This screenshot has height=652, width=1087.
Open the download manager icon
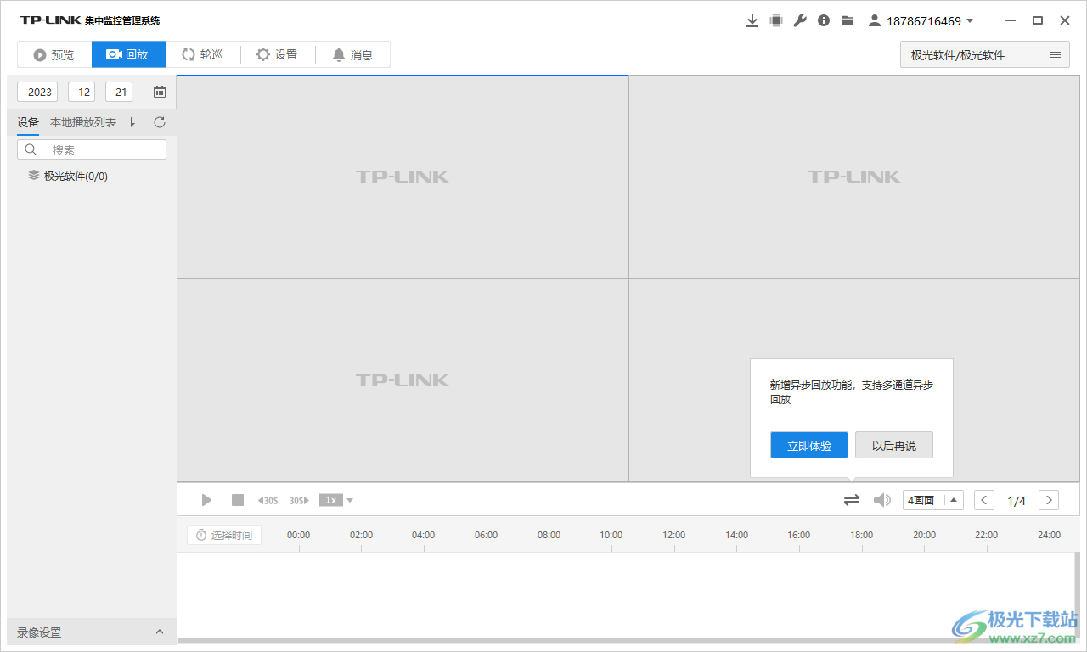[752, 20]
